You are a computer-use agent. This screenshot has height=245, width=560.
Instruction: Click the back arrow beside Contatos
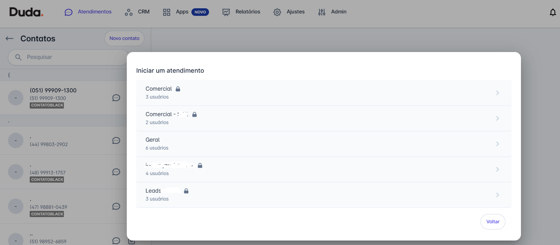[9, 39]
